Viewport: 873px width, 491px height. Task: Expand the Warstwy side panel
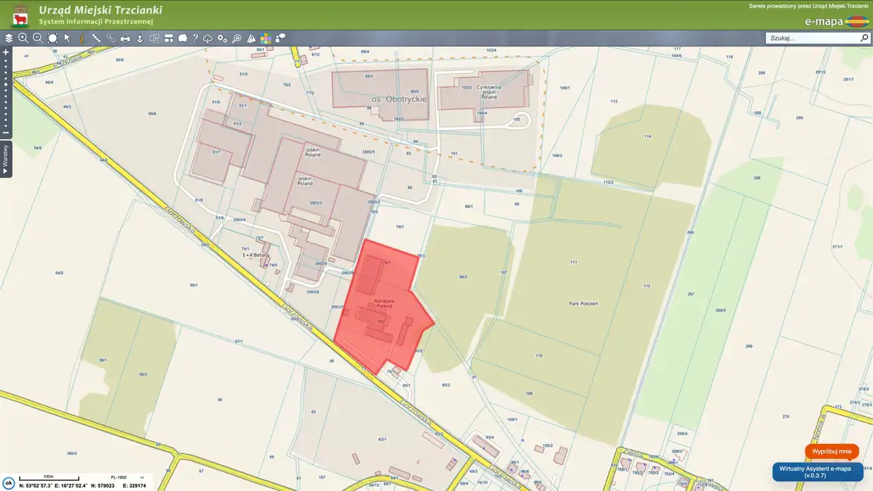click(6, 159)
